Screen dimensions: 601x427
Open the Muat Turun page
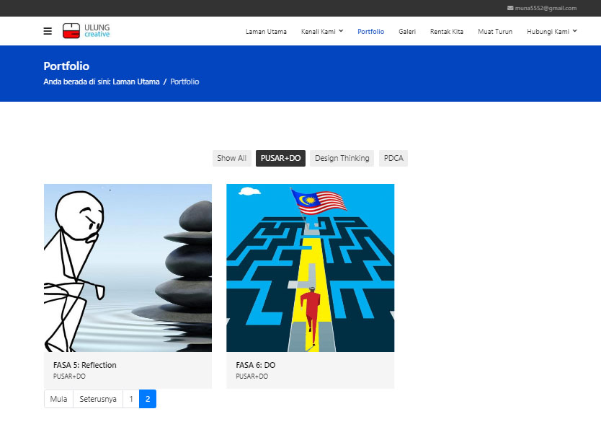(495, 32)
